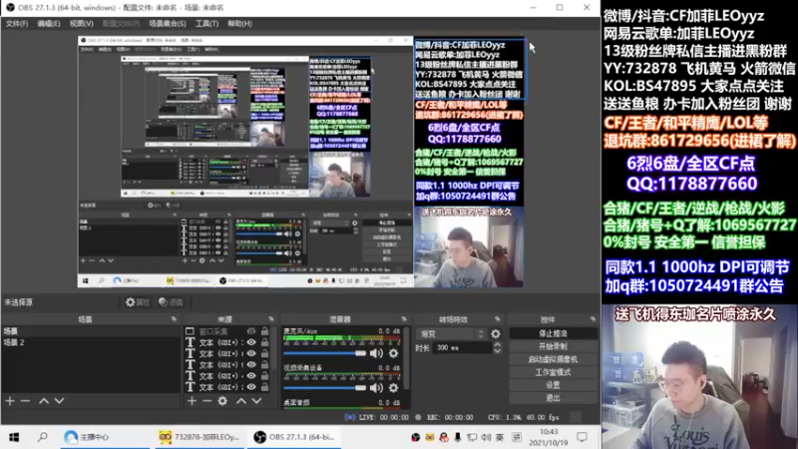The width and height of the screenshot is (798, 449).
Task: Click the 属性 button in the source toolbar
Action: (138, 302)
